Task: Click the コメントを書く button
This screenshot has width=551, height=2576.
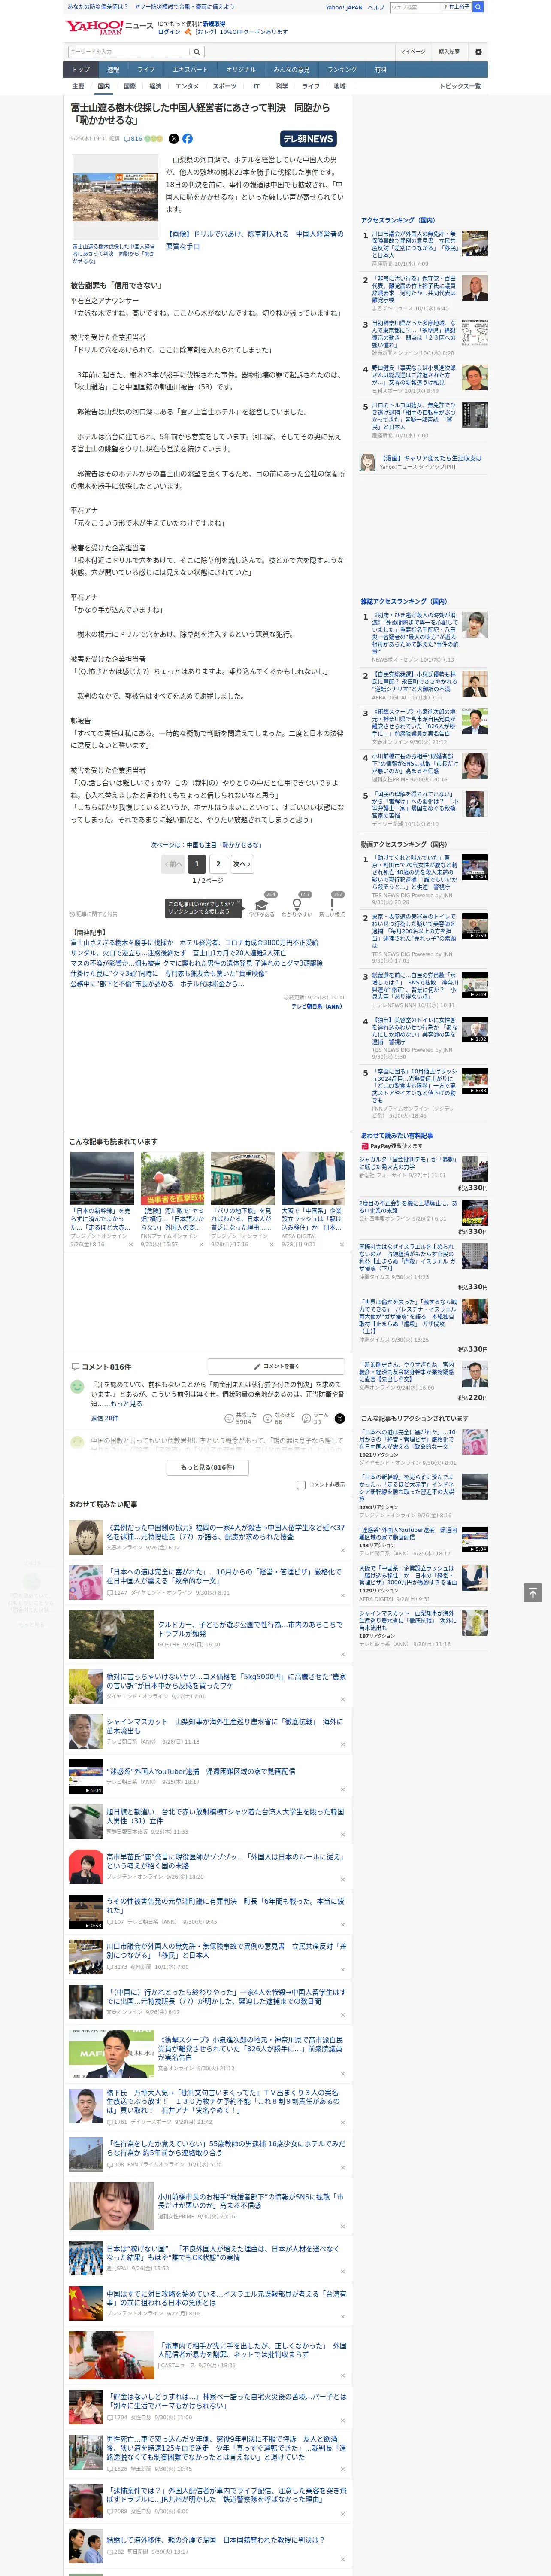Action: click(x=277, y=1366)
